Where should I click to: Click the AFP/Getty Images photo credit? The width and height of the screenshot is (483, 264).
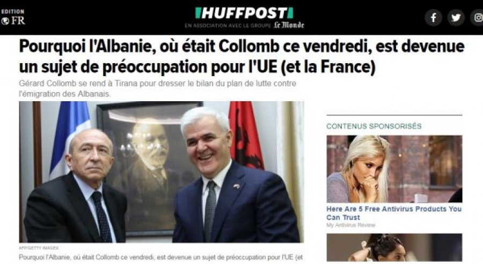39,248
